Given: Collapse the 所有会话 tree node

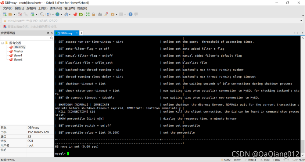Looking at the screenshot, I should tap(3, 43).
